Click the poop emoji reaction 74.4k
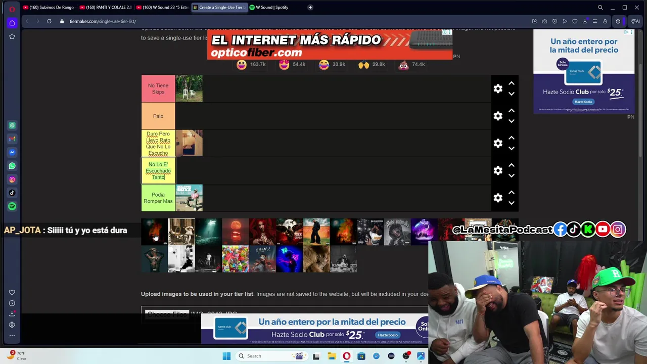The image size is (647, 364). pyautogui.click(x=403, y=65)
